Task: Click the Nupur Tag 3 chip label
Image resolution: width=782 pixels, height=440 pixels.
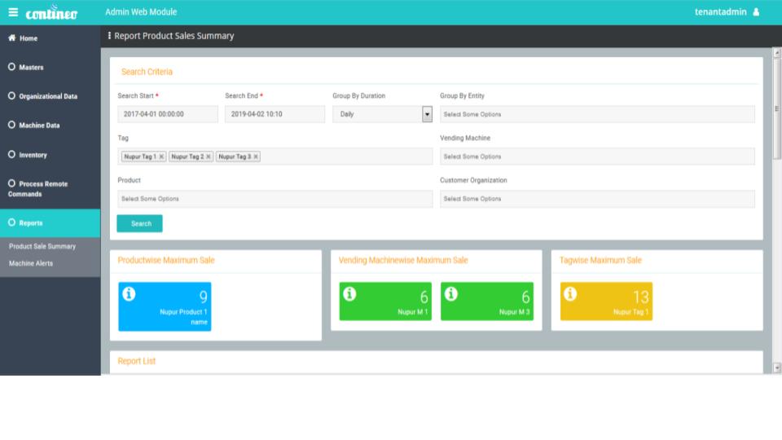Action: tap(235, 156)
